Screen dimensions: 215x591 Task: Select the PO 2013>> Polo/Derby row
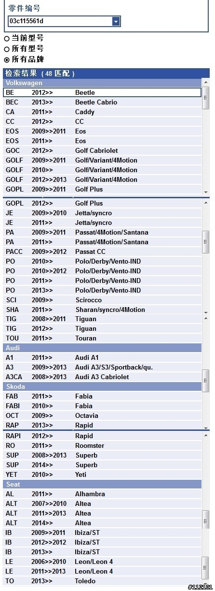[x=102, y=290]
